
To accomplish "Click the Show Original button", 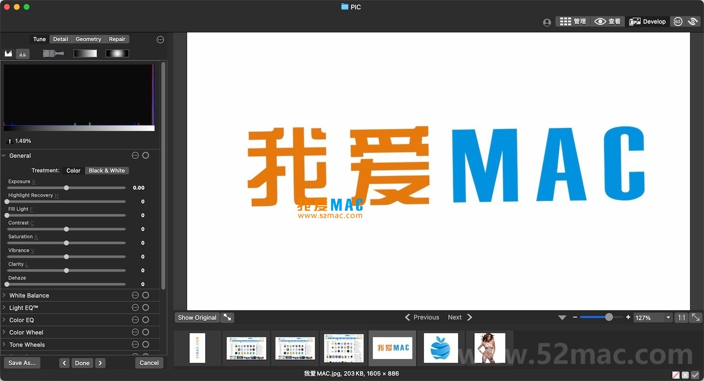I will coord(197,317).
